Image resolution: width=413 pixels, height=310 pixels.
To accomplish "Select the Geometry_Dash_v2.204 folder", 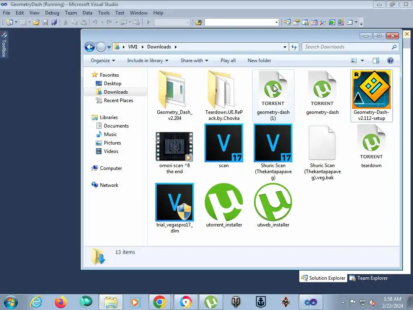I will click(x=174, y=95).
